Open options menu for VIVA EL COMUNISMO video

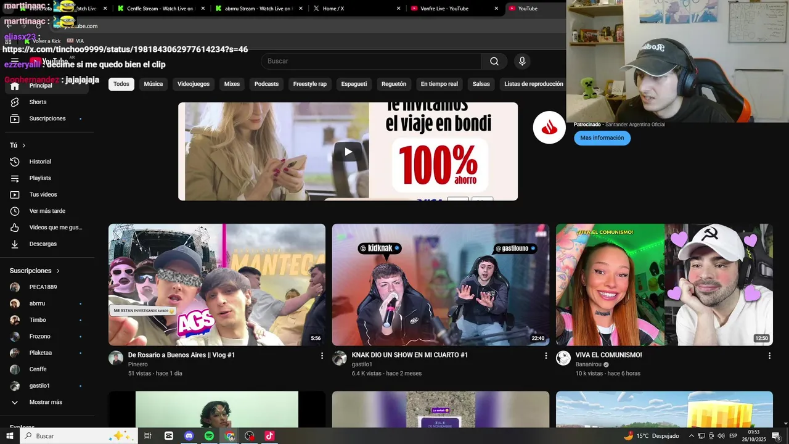(x=769, y=356)
